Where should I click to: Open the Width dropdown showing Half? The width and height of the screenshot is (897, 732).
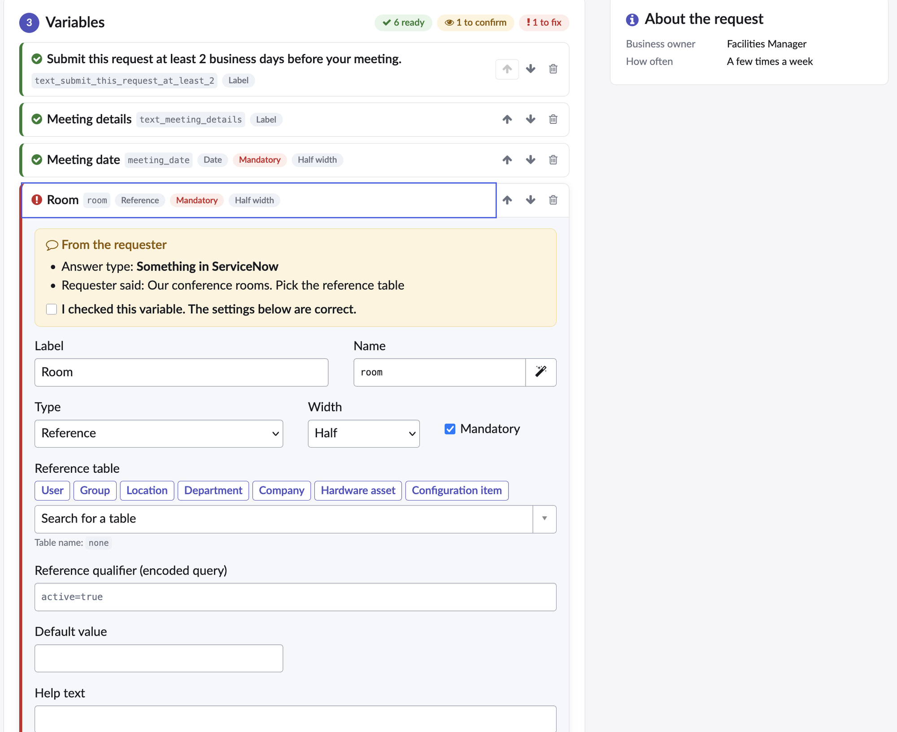click(364, 433)
